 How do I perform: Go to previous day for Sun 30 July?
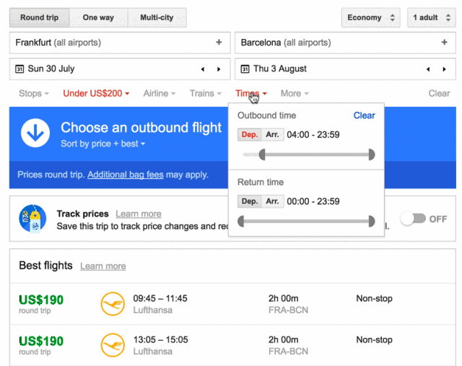coord(203,69)
